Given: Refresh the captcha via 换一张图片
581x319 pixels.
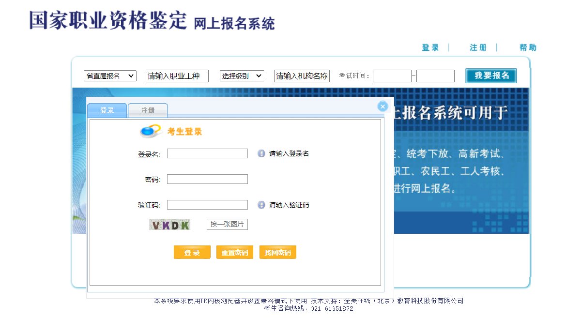Looking at the screenshot, I should (227, 225).
